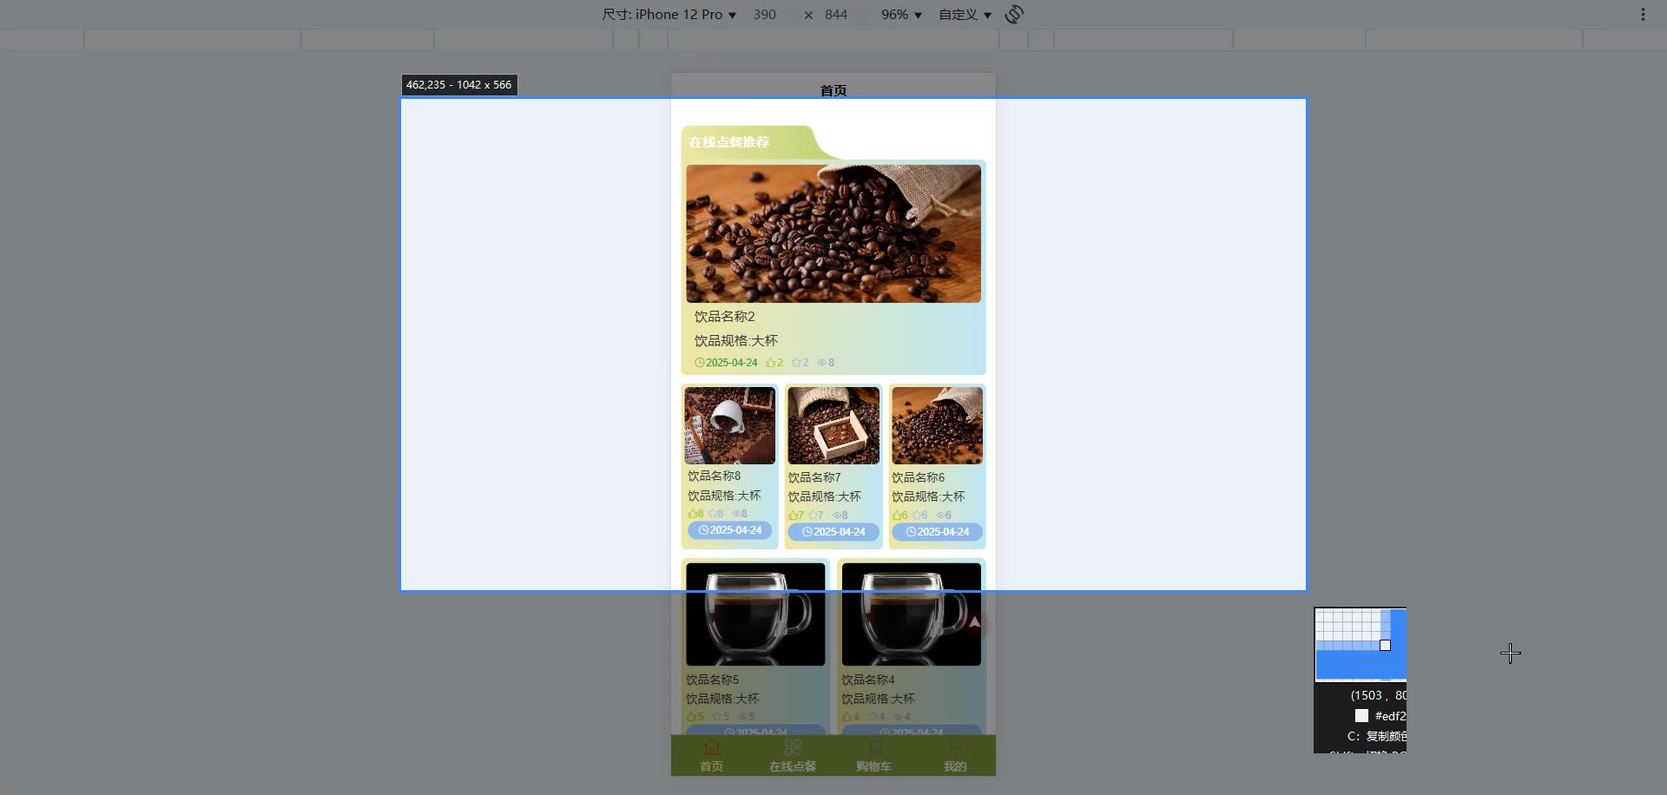Favorite 饮品名称5 using its star icon

coord(717,717)
